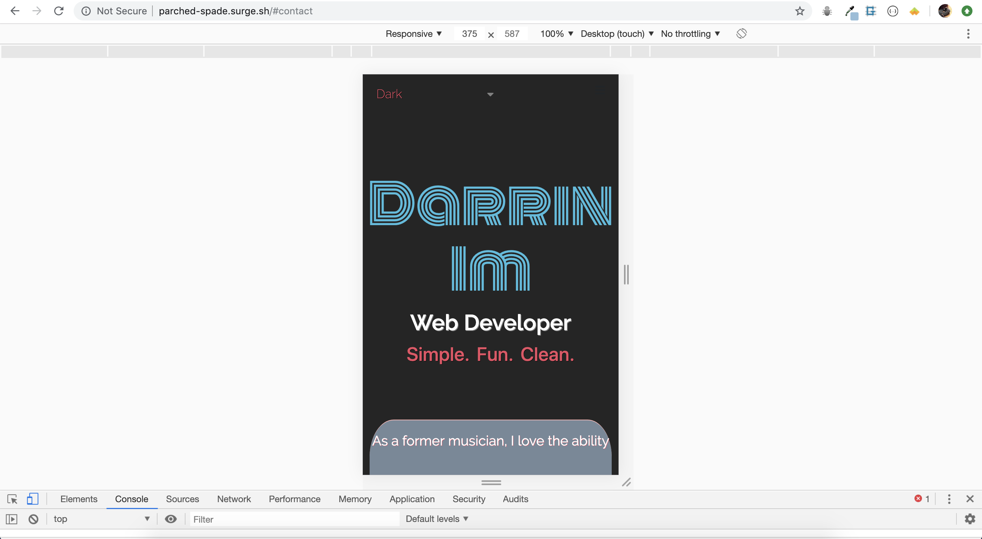Open the browser eyedropper extension
The height and width of the screenshot is (539, 982).
pos(850,11)
